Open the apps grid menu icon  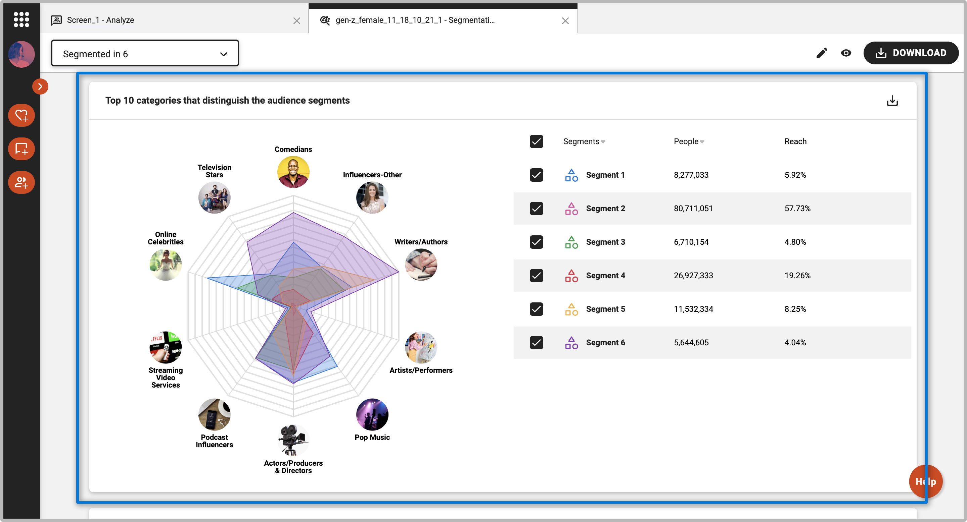[21, 19]
